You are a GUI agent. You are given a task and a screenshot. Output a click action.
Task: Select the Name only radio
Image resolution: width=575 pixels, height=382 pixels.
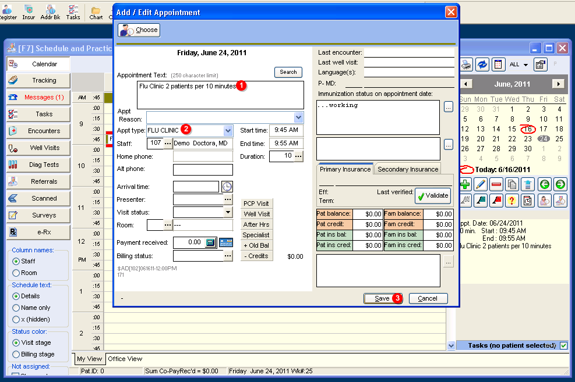tap(16, 308)
